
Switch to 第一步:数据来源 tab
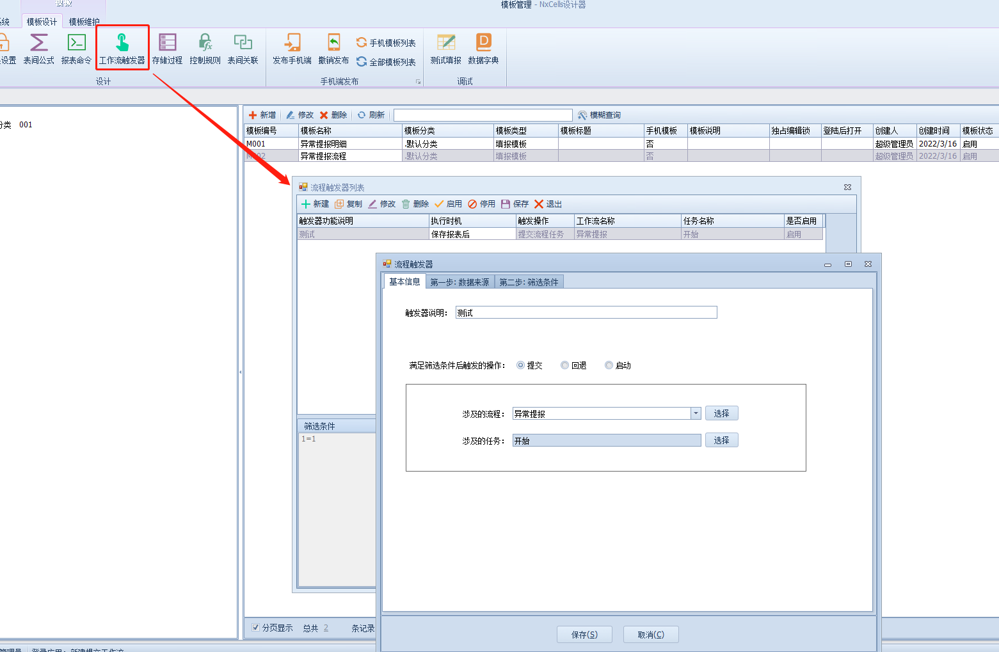pyautogui.click(x=460, y=282)
